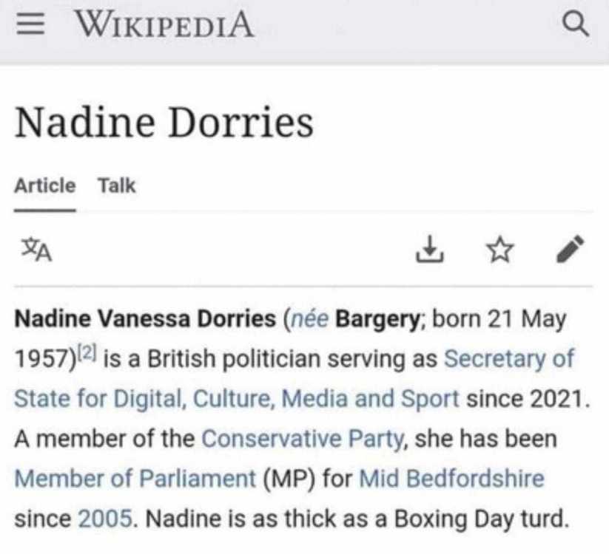The width and height of the screenshot is (609, 554).
Task: Open the language translation icon
Action: tap(36, 250)
